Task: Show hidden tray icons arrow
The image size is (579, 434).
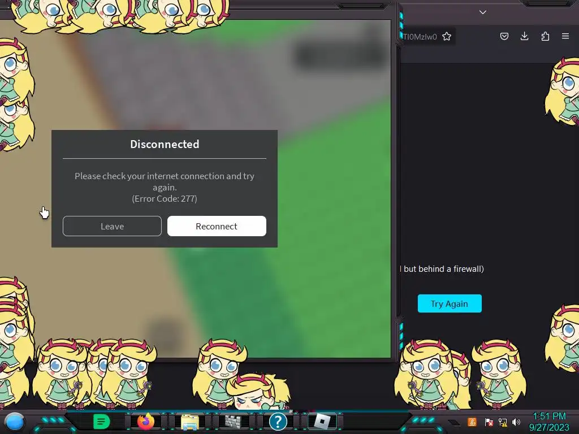Action: coord(454,422)
